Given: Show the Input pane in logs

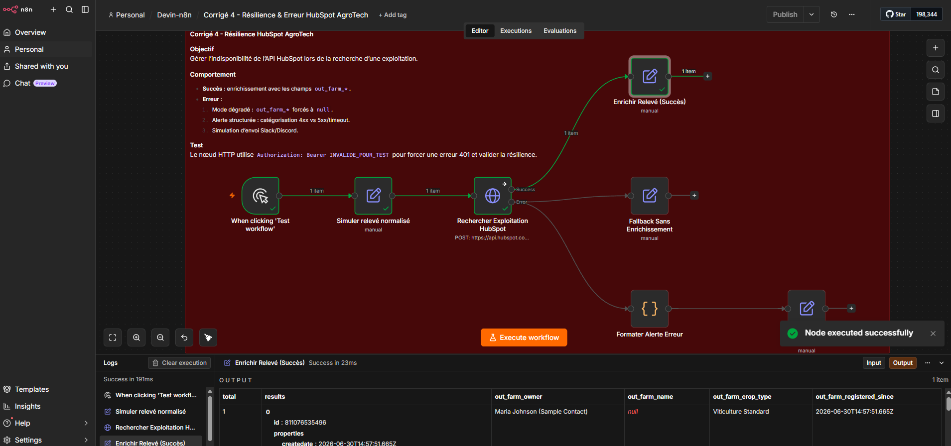Looking at the screenshot, I should coord(874,363).
